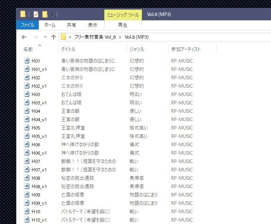Viewport: 271px width, 224px height.
Task: Open the ファイル menu tab
Action: 28,25
